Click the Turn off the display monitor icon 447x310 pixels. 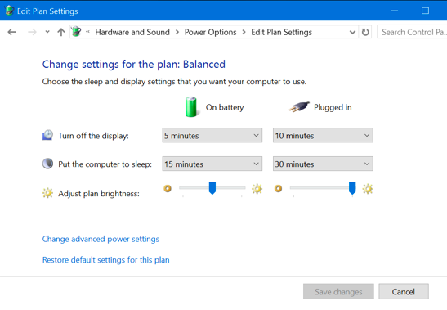click(x=48, y=135)
